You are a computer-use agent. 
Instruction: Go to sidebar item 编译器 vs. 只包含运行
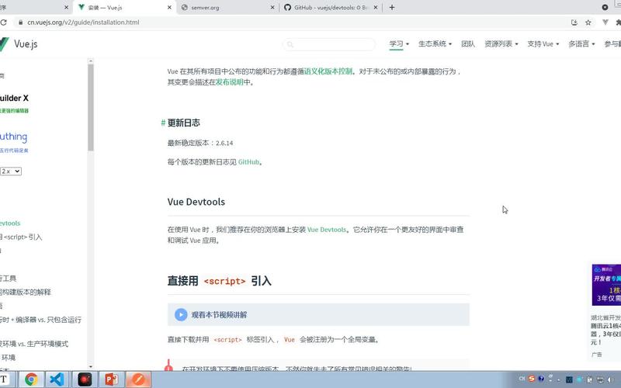tap(41, 320)
